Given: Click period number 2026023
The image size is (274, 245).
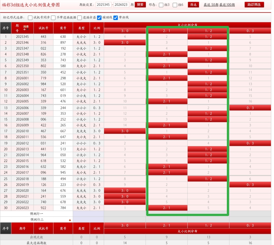Looking at the screenshot, I should tap(22, 208).
